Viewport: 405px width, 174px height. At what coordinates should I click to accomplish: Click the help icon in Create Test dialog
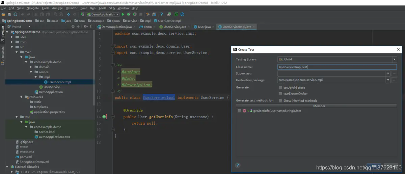237,165
